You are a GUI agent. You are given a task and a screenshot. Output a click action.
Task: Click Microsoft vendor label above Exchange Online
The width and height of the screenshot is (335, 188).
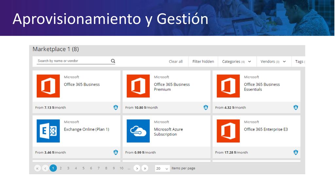coord(71,122)
